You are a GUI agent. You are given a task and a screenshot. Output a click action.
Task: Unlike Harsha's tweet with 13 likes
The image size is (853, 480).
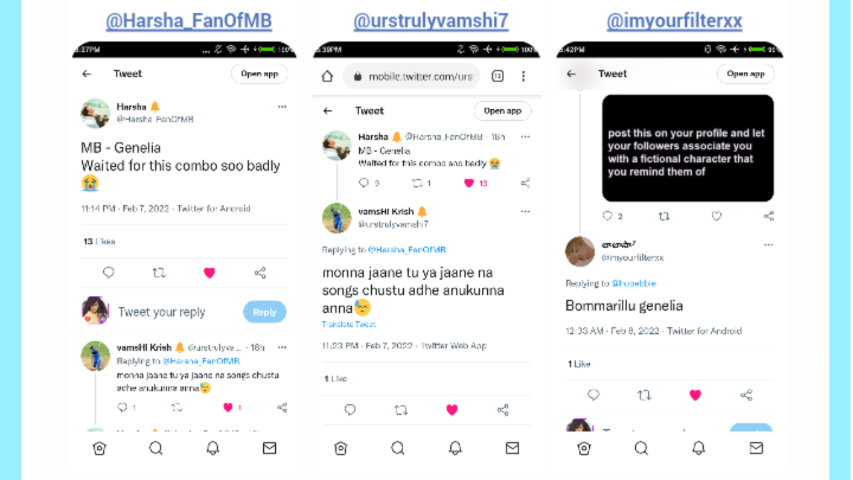(x=209, y=273)
